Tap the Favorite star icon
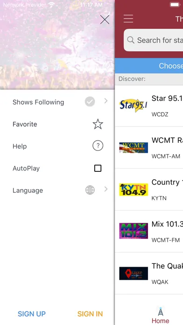The width and height of the screenshot is (183, 325). click(x=98, y=124)
